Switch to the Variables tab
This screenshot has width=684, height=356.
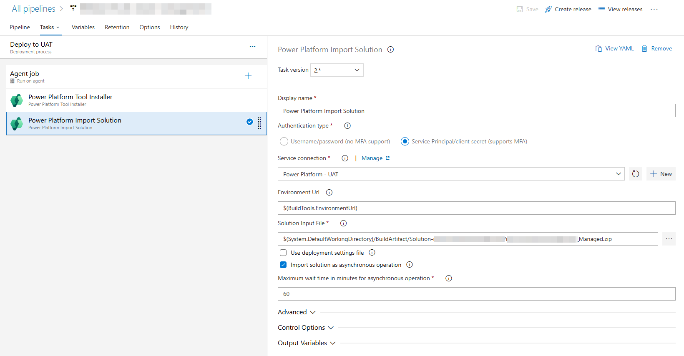tap(83, 27)
